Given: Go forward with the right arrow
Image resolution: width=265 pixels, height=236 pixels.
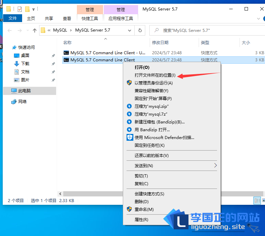Looking at the screenshot, I should coord(20,31).
